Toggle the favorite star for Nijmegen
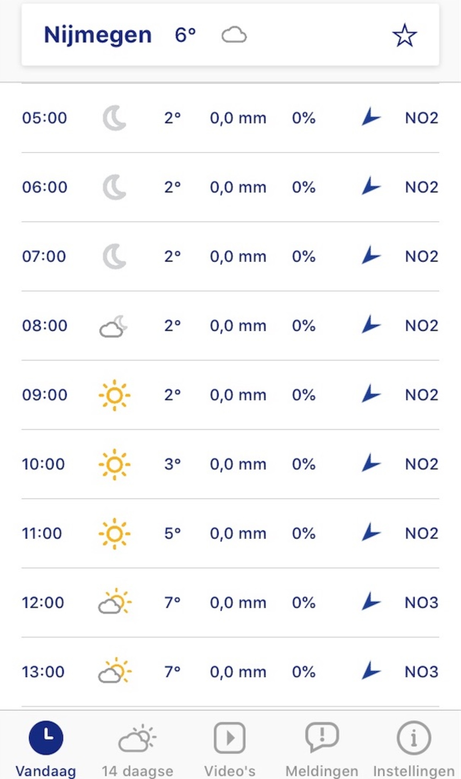Image resolution: width=461 pixels, height=779 pixels. tap(404, 35)
